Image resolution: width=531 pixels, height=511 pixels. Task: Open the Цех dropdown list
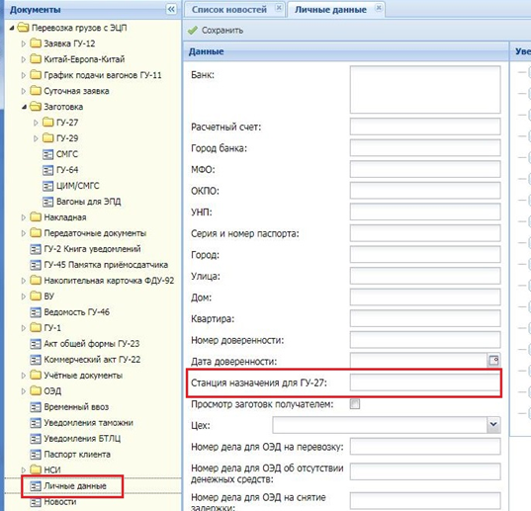pos(493,425)
